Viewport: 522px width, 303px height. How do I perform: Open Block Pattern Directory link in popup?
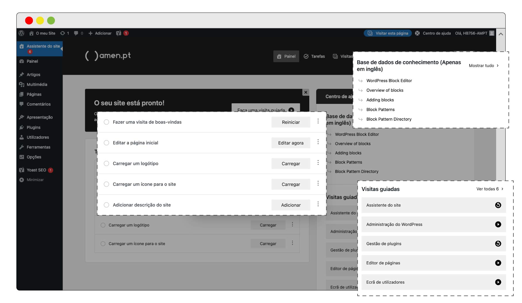389,119
